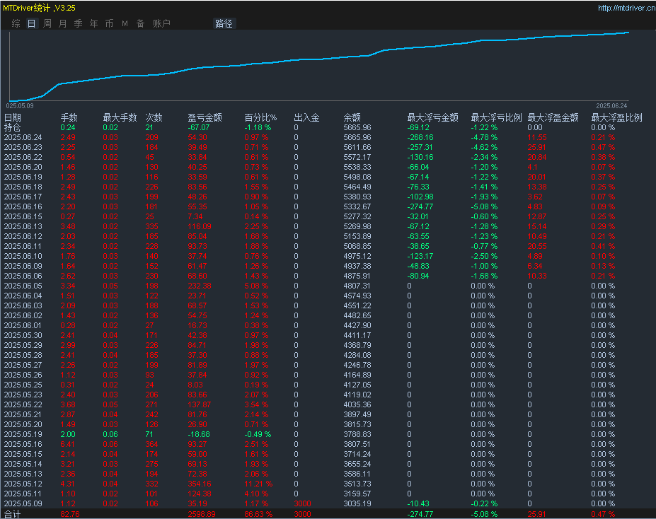The height and width of the screenshot is (519, 656).
Task: Click the 最大浮盈比例 column header
Action: coord(616,117)
